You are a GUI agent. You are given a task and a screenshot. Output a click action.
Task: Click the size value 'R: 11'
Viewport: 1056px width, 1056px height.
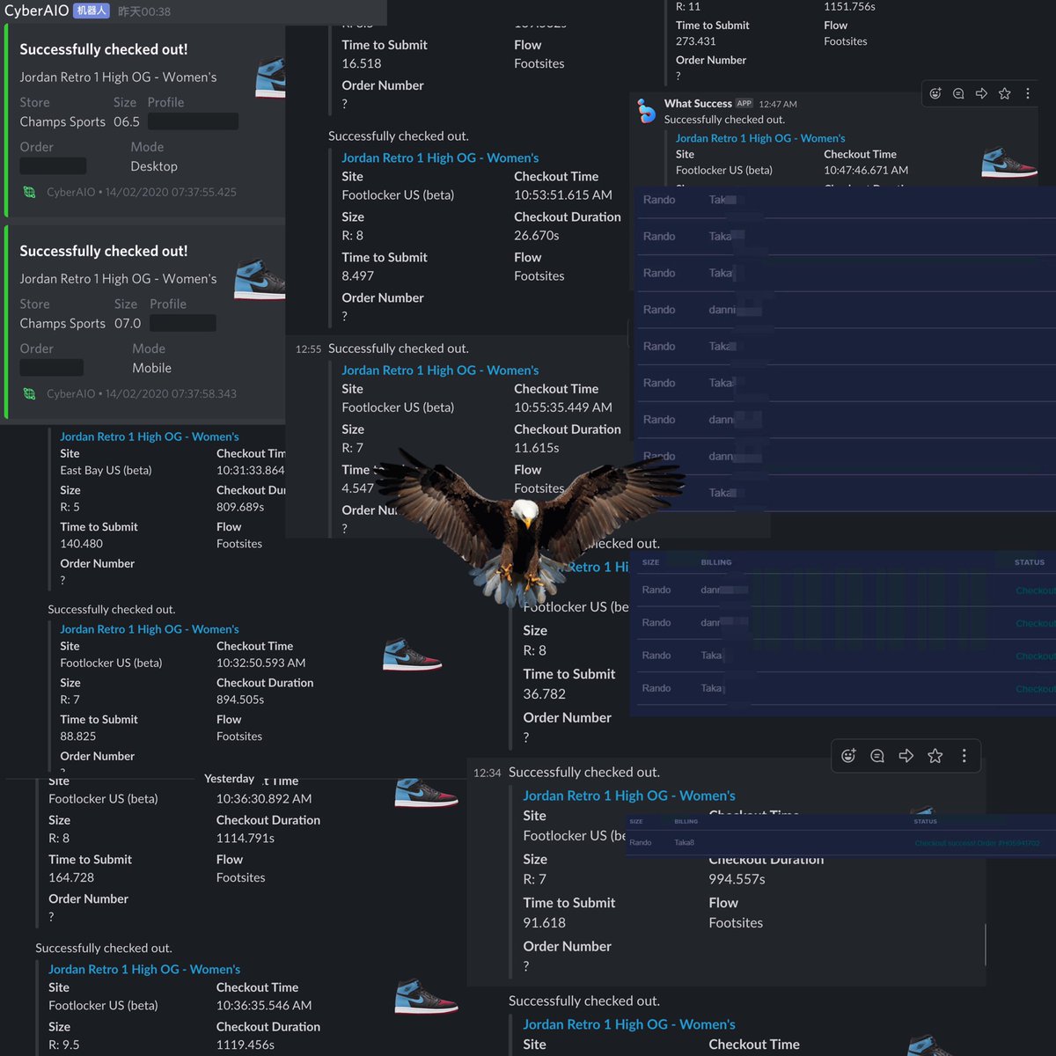pos(688,6)
